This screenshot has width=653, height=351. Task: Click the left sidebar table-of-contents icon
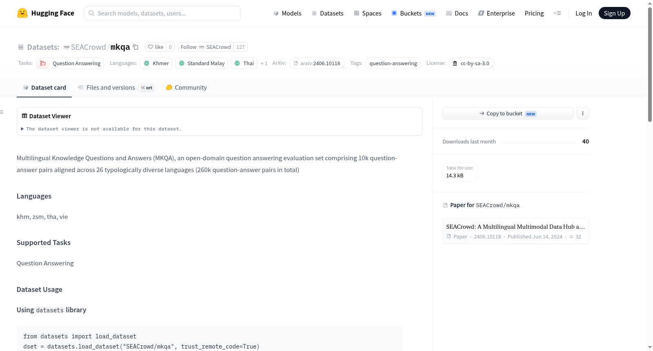pyautogui.click(x=2, y=112)
